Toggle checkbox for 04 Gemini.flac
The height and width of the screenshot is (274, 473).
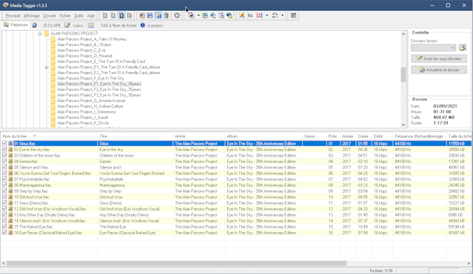tap(4, 161)
